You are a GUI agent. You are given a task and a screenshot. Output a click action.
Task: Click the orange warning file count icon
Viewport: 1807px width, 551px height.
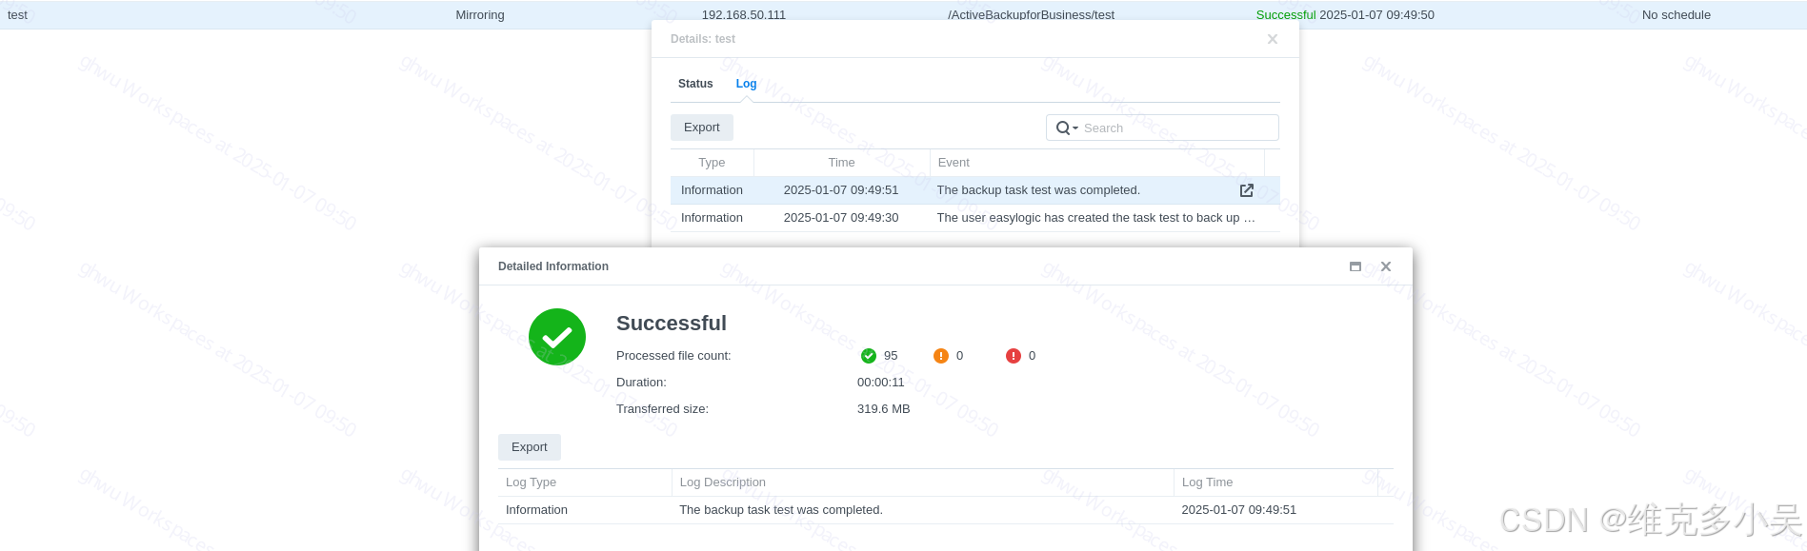click(941, 356)
